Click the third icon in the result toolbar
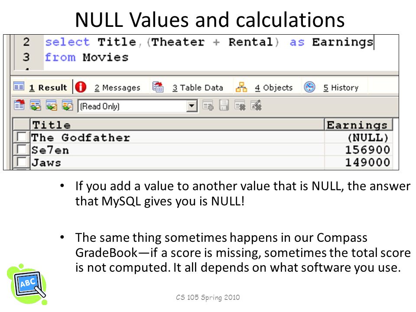Viewport: 416px width, 312px height. point(52,105)
